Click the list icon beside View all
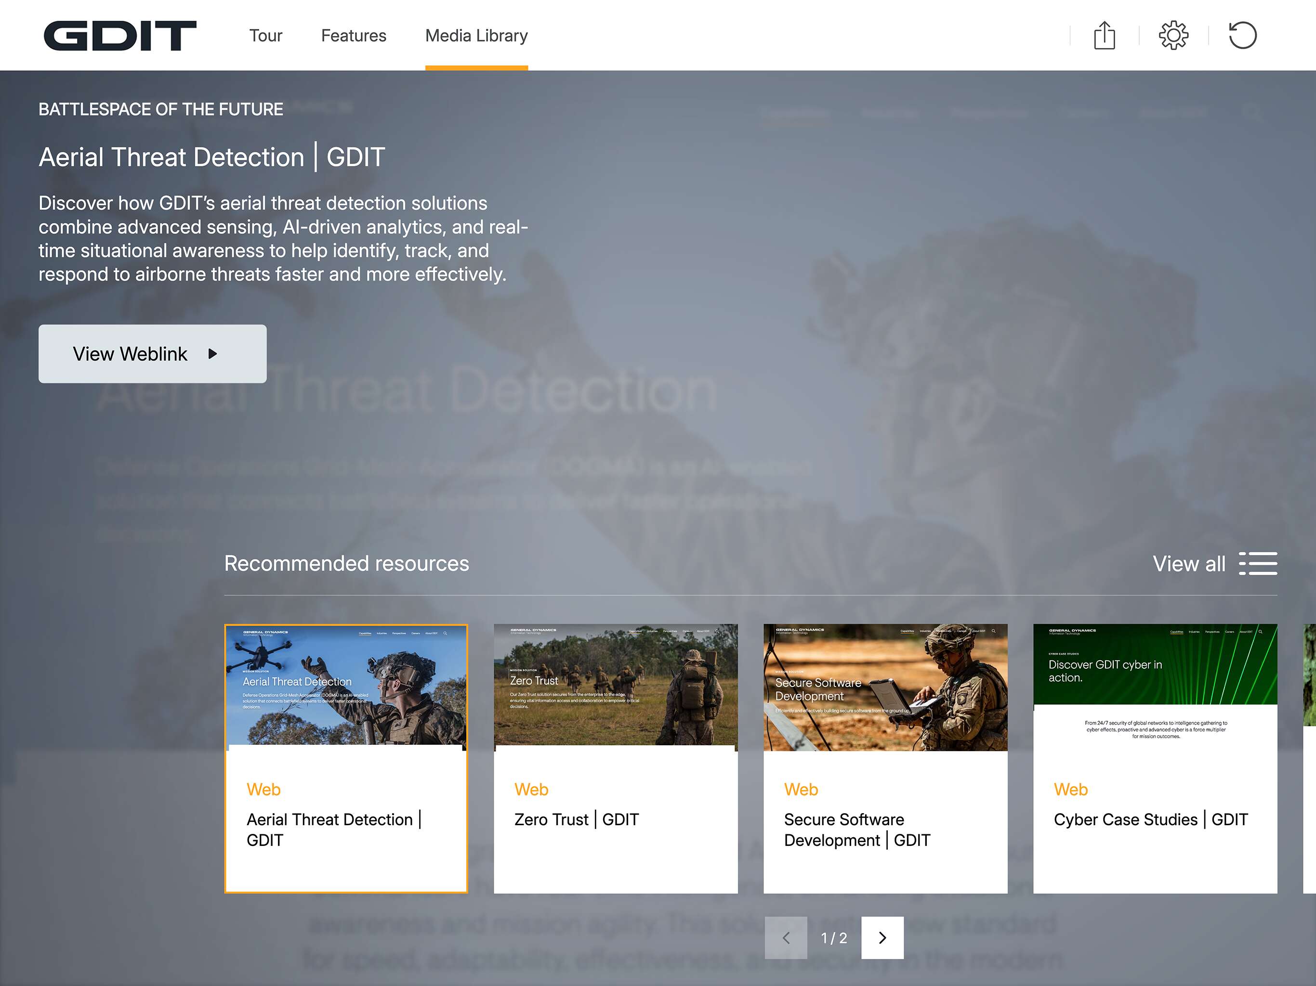This screenshot has height=986, width=1316. (1258, 564)
